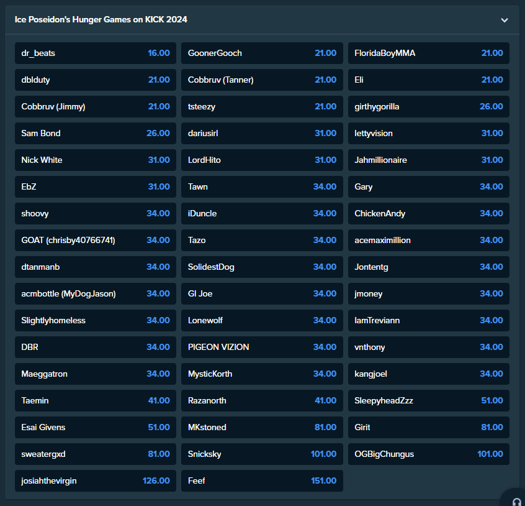Add Cobbruv (Jimmy) to betslip
This screenshot has height=506, width=525.
tap(96, 107)
